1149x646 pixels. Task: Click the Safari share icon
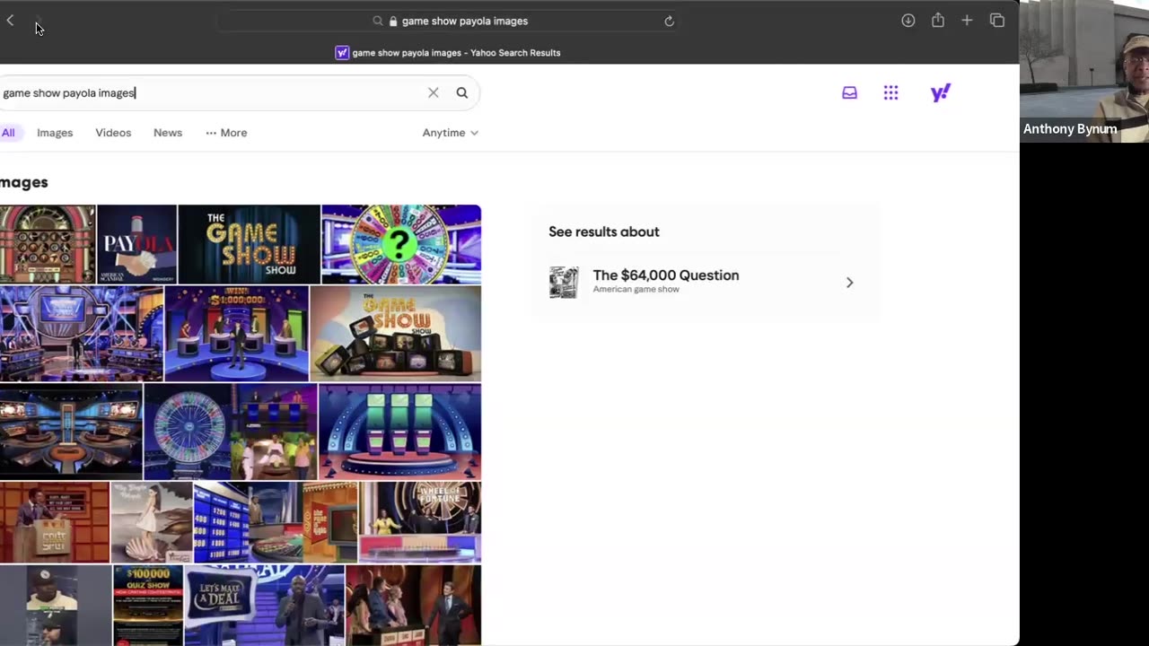938,21
